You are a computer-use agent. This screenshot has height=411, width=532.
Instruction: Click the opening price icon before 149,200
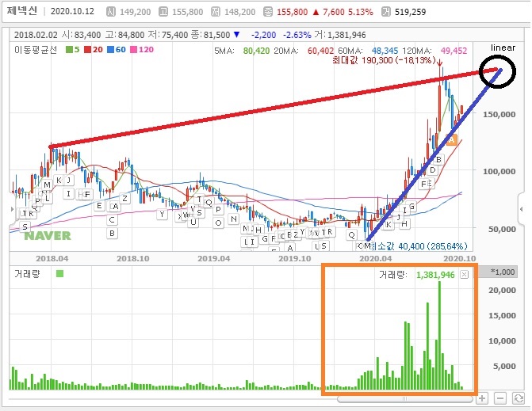click(x=111, y=12)
